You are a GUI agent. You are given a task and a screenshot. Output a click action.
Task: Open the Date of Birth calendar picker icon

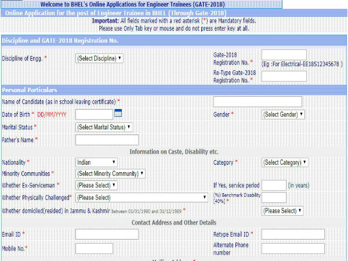(x=118, y=113)
